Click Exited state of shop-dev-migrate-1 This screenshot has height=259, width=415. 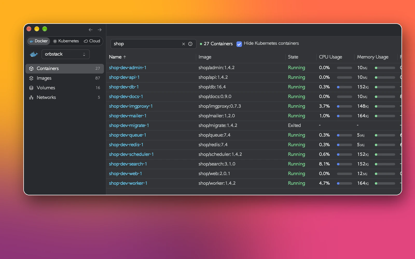pos(294,125)
